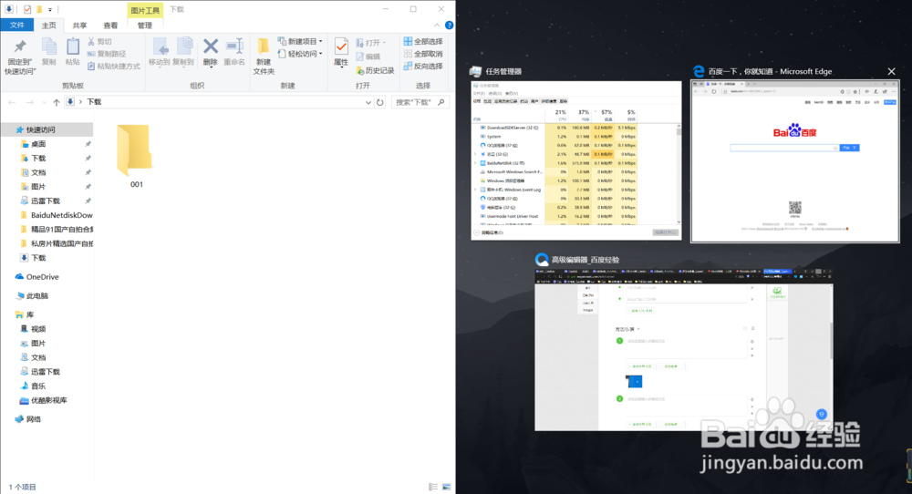Expand address bar history dropdown

368,102
